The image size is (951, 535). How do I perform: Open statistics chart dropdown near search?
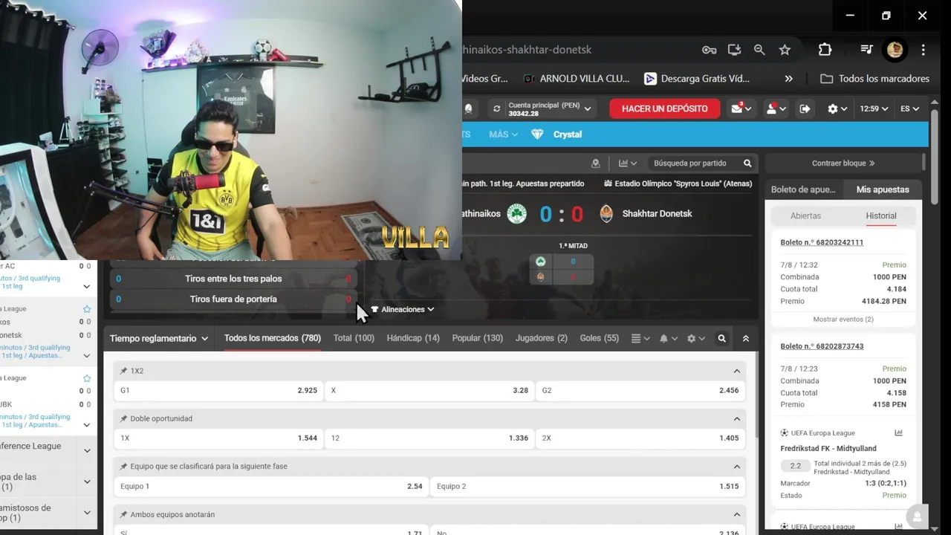(628, 163)
